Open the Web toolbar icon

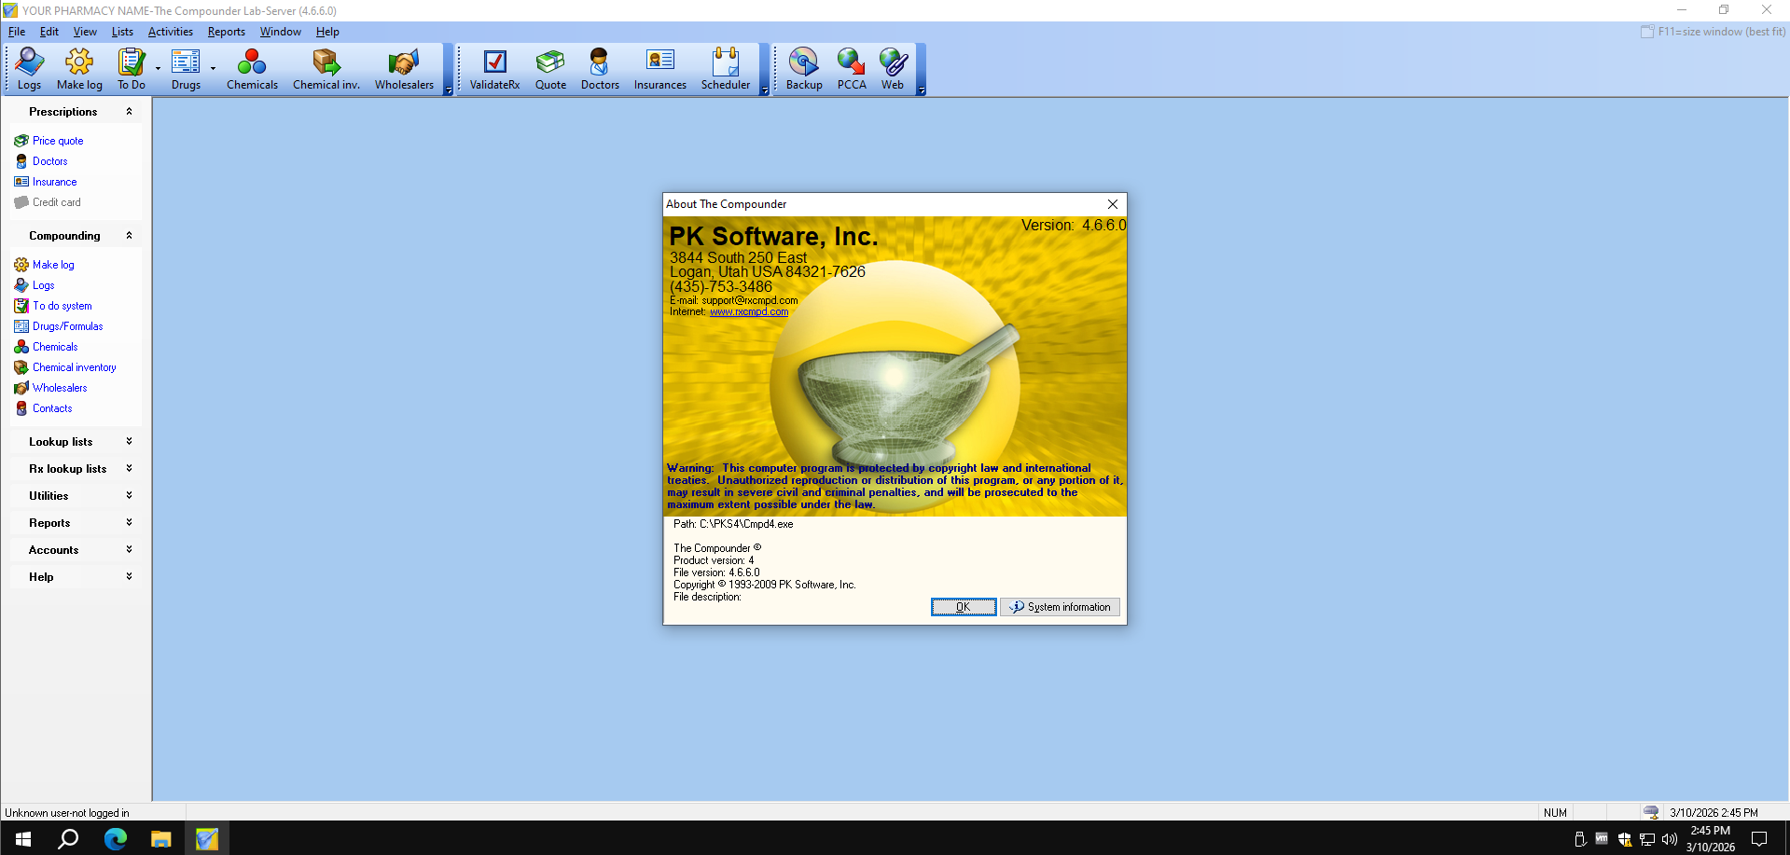893,69
